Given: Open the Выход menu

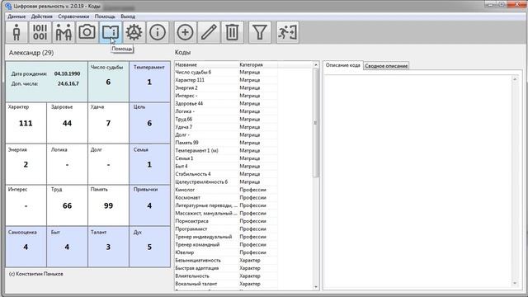Looking at the screenshot, I should click(x=128, y=16).
